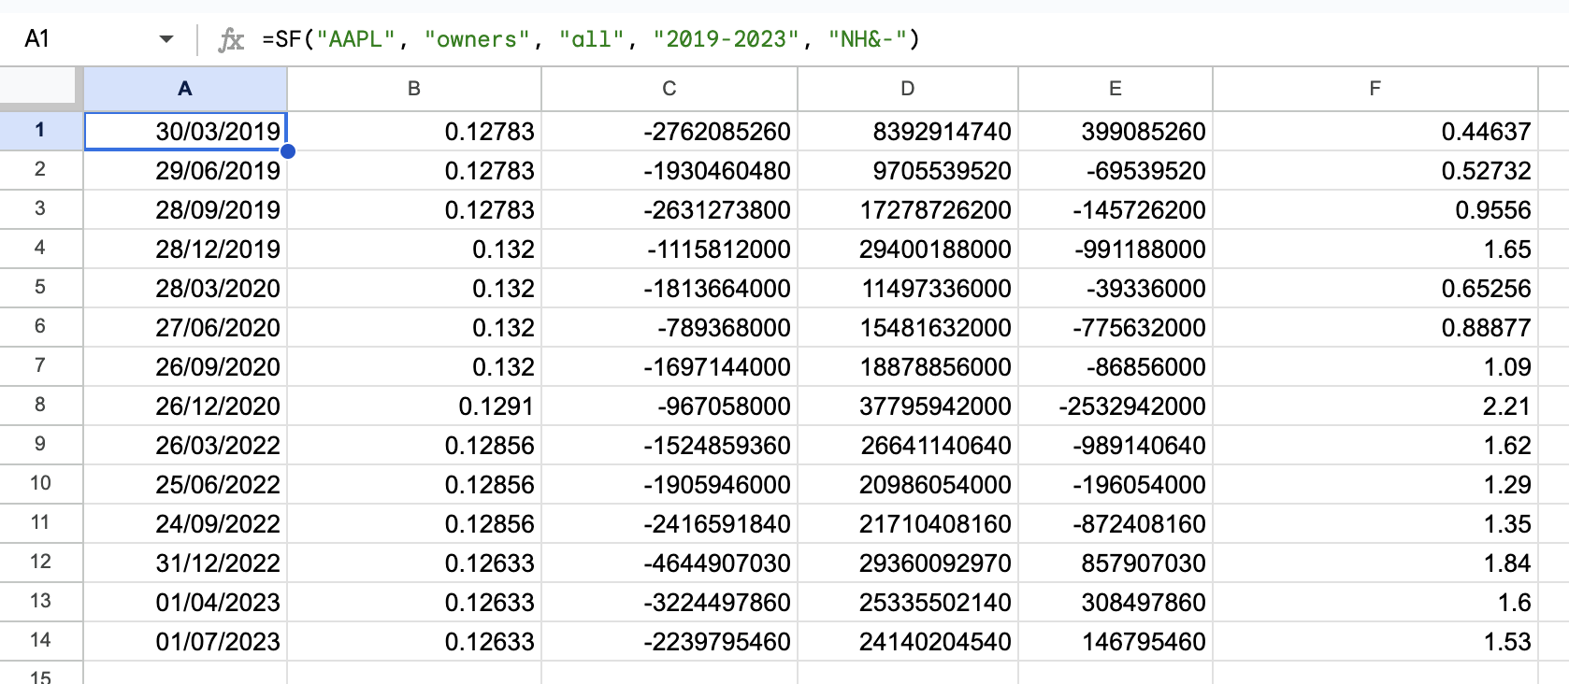1569x684 pixels.
Task: Click cell with date 25/06/2022
Action: (185, 484)
